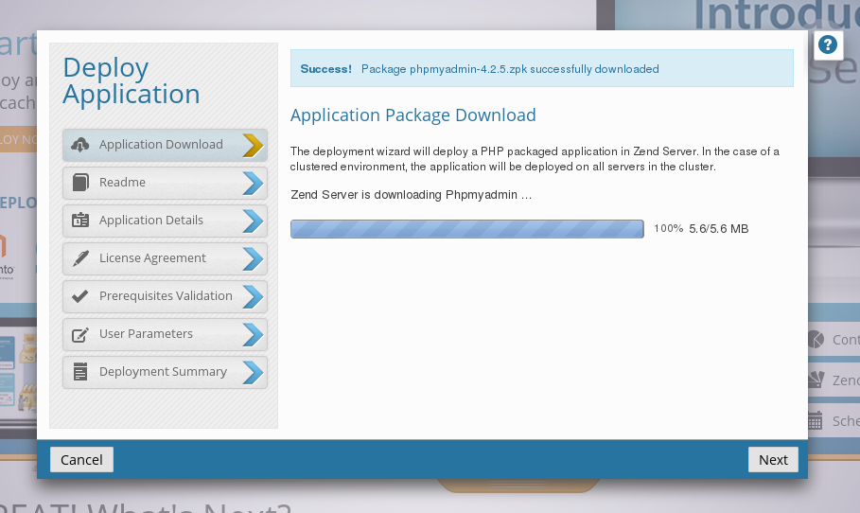
Task: Click the 'Application Package Download' heading
Action: [x=413, y=115]
